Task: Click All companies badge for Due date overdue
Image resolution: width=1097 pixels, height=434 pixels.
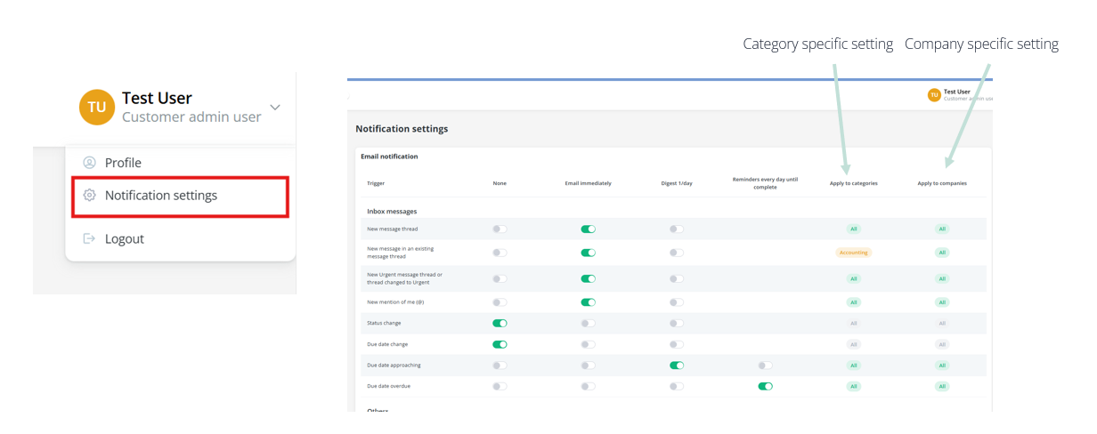Action: (x=942, y=386)
